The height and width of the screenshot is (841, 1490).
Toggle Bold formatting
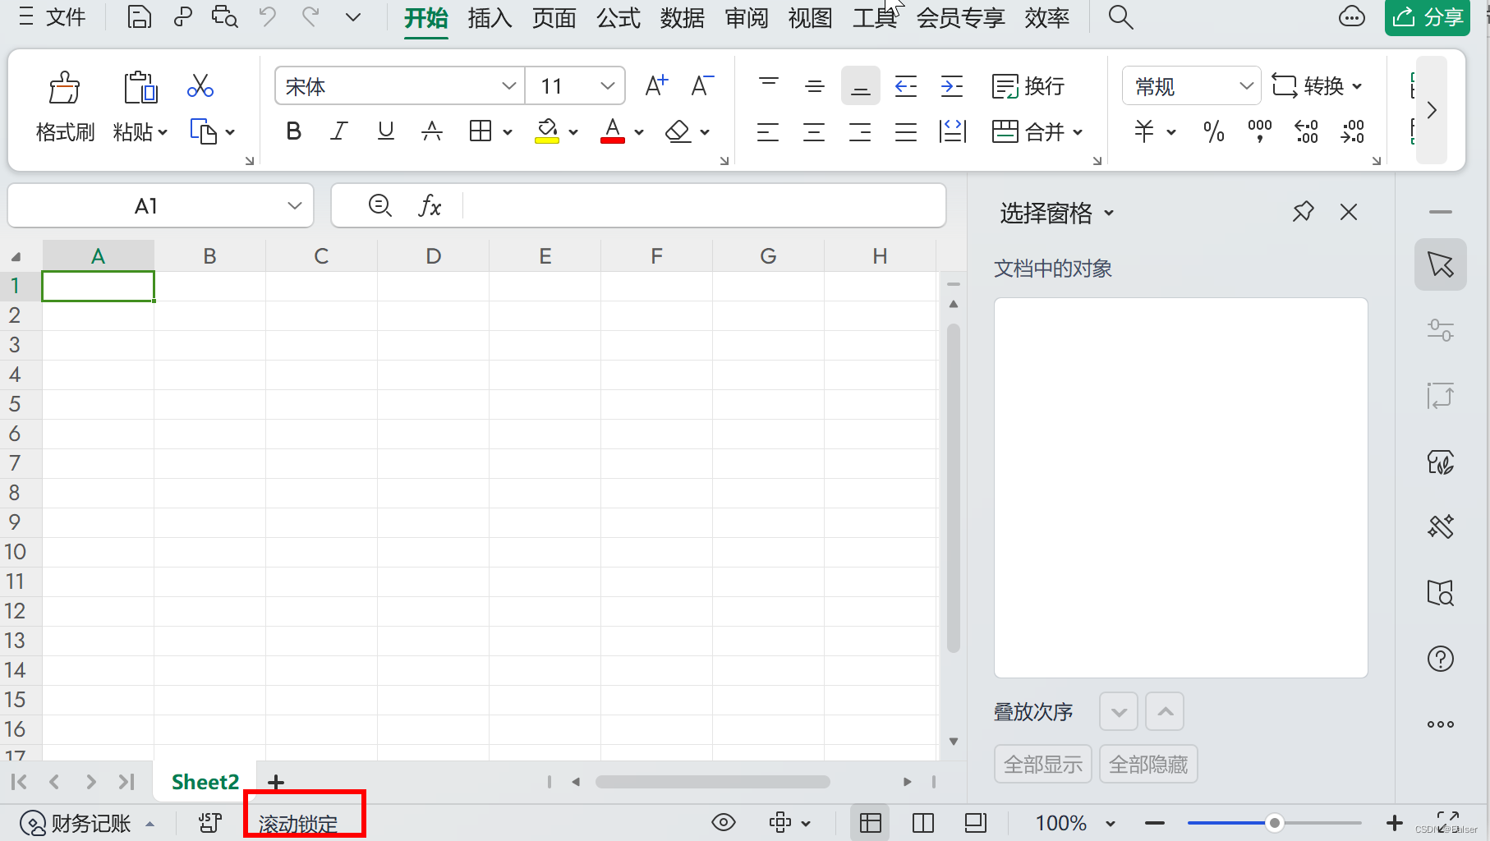click(294, 131)
